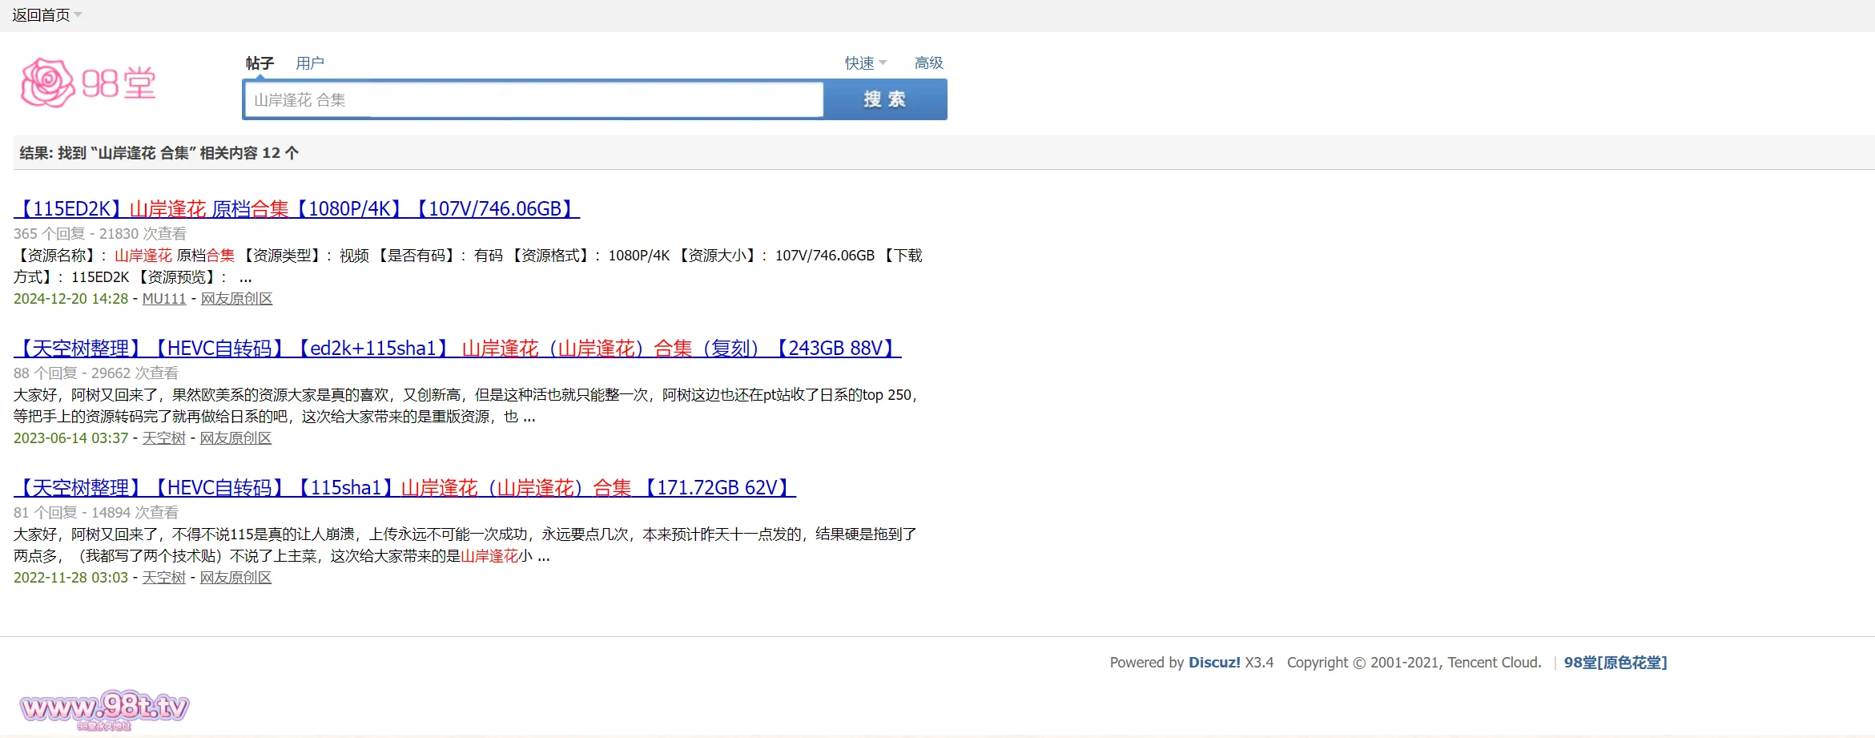Click the 搜索 search button
This screenshot has width=1875, height=738.
click(885, 100)
